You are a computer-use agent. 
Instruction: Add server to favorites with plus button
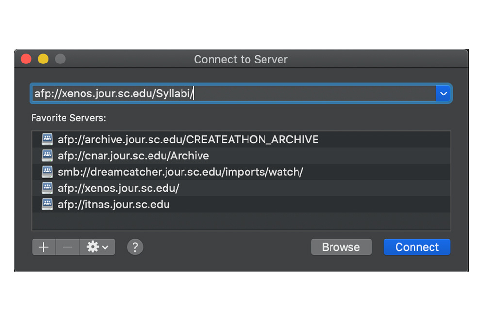tap(44, 247)
